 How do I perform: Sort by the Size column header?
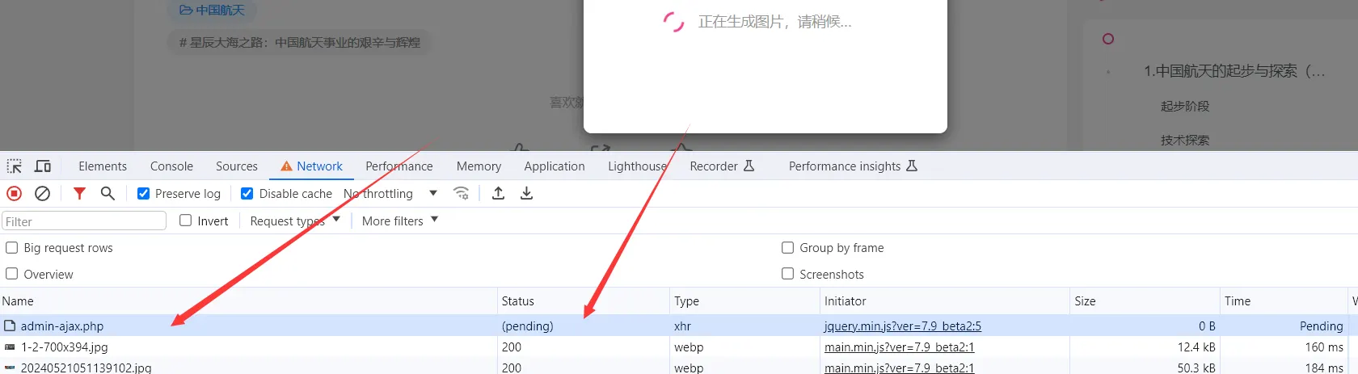click(x=1145, y=301)
